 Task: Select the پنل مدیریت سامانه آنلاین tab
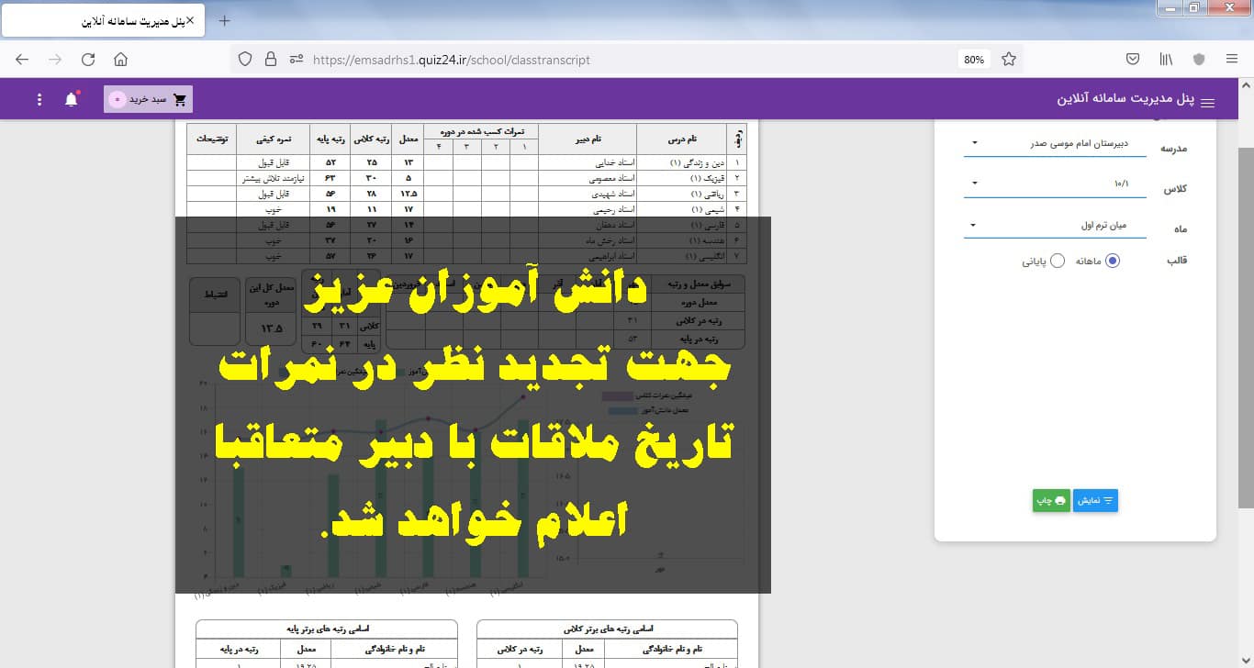tap(103, 20)
